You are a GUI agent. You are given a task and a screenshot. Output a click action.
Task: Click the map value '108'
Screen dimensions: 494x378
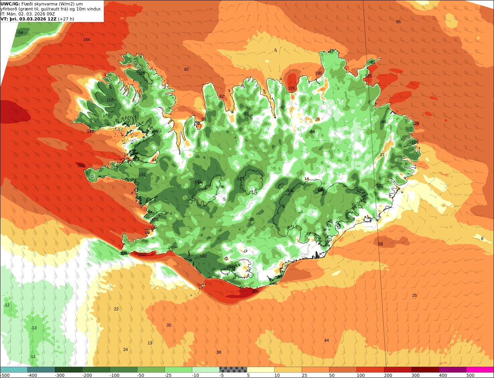[x=123, y=254]
